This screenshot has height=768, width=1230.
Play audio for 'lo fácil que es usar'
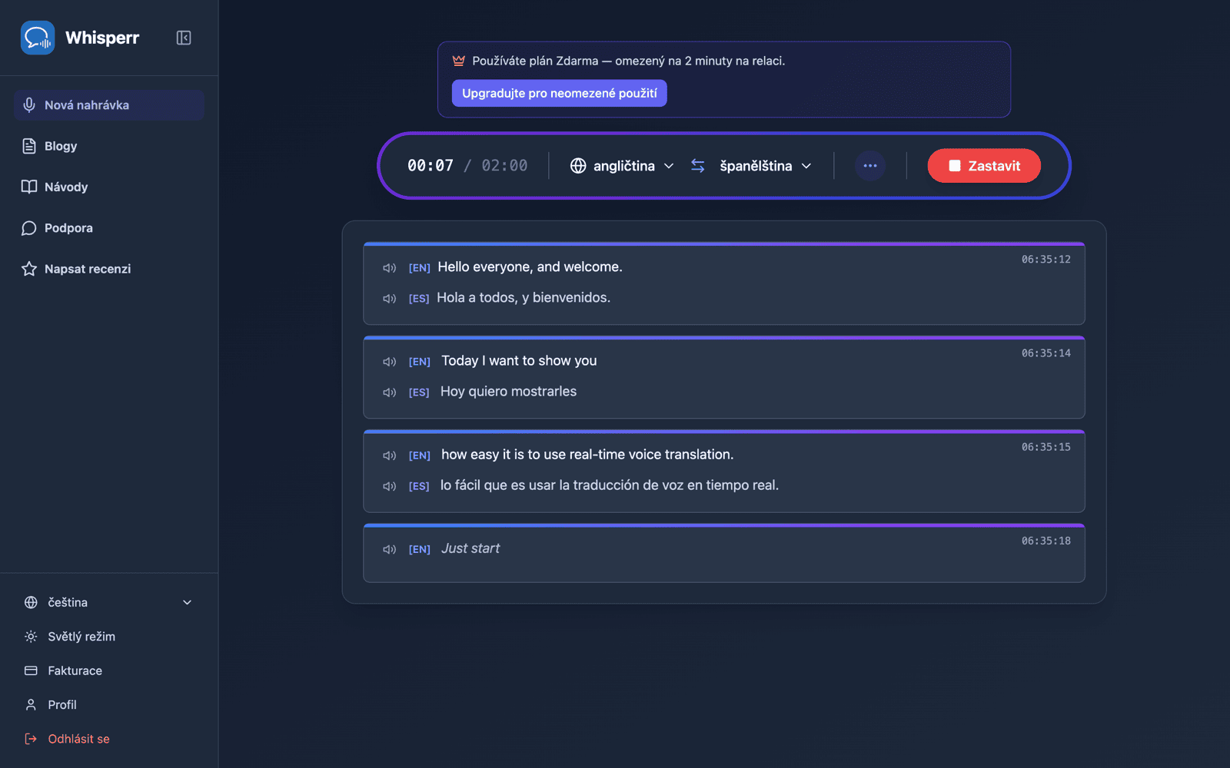(x=390, y=486)
